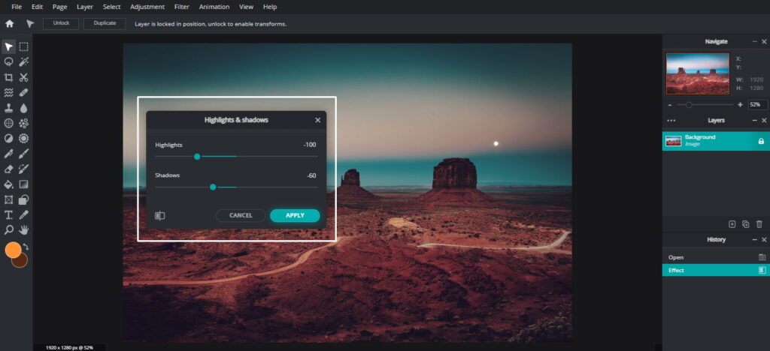This screenshot has height=351, width=770.
Task: Select the Crop tool
Action: (9, 77)
